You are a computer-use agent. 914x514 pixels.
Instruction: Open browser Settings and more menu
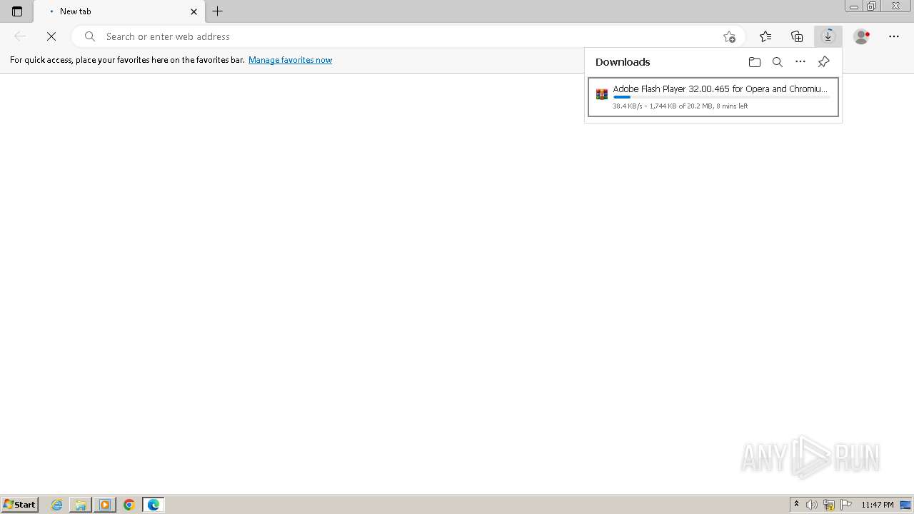(x=894, y=36)
